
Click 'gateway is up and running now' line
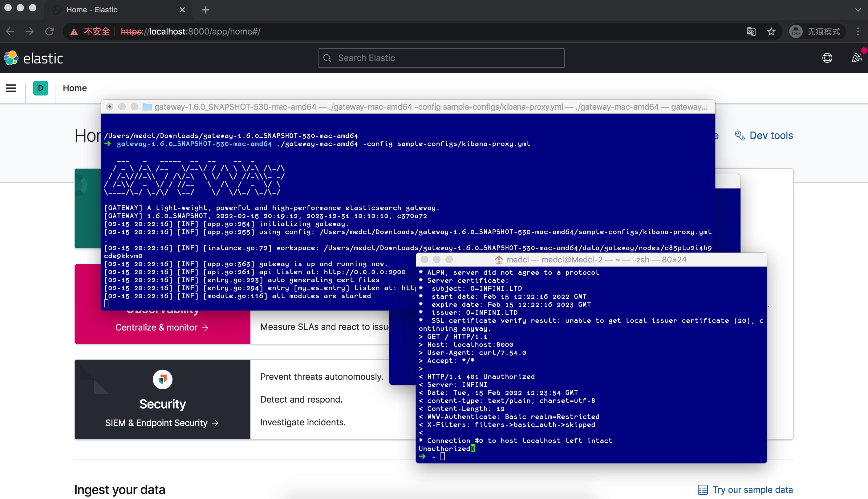246,264
